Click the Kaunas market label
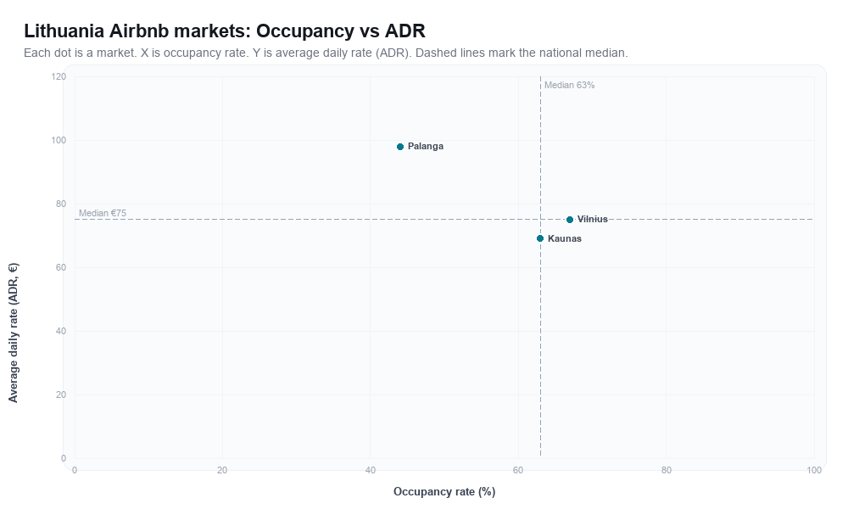This screenshot has height=509, width=848. 564,238
